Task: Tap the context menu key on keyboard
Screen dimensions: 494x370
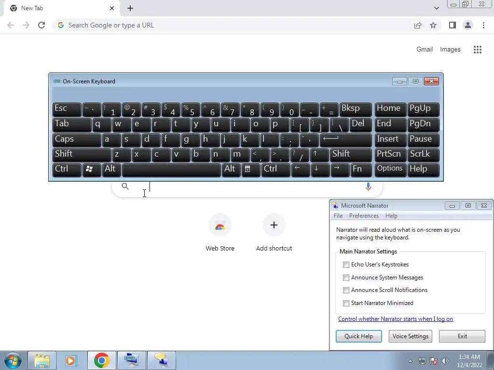Action: click(x=251, y=170)
